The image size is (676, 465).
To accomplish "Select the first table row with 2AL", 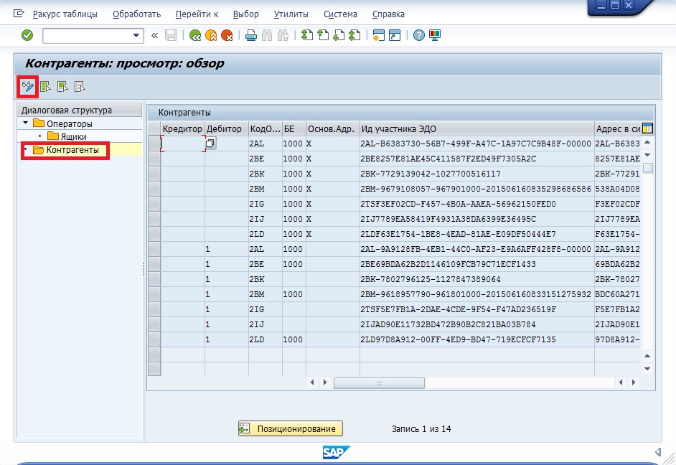I will point(154,144).
